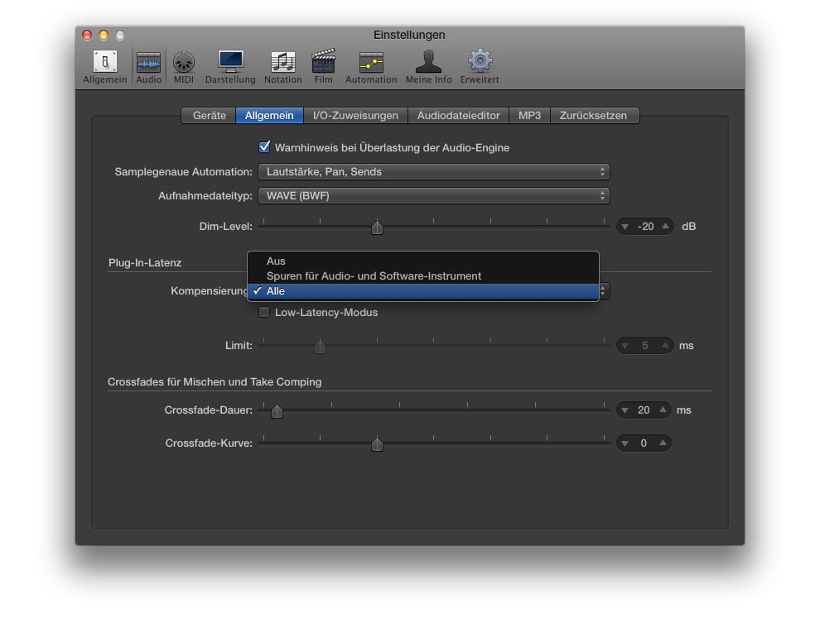This screenshot has height=618, width=815.
Task: Open the Meine Info pane
Action: 429,66
